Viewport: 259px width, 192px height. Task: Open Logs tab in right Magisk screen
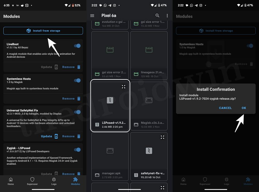[226, 181]
